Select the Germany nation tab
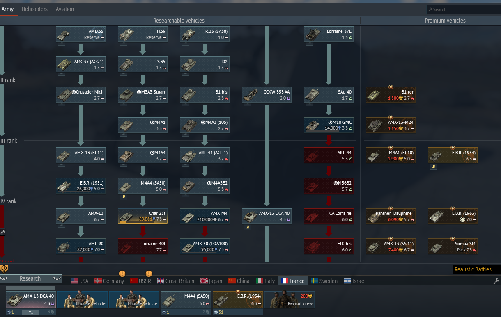 [109, 281]
